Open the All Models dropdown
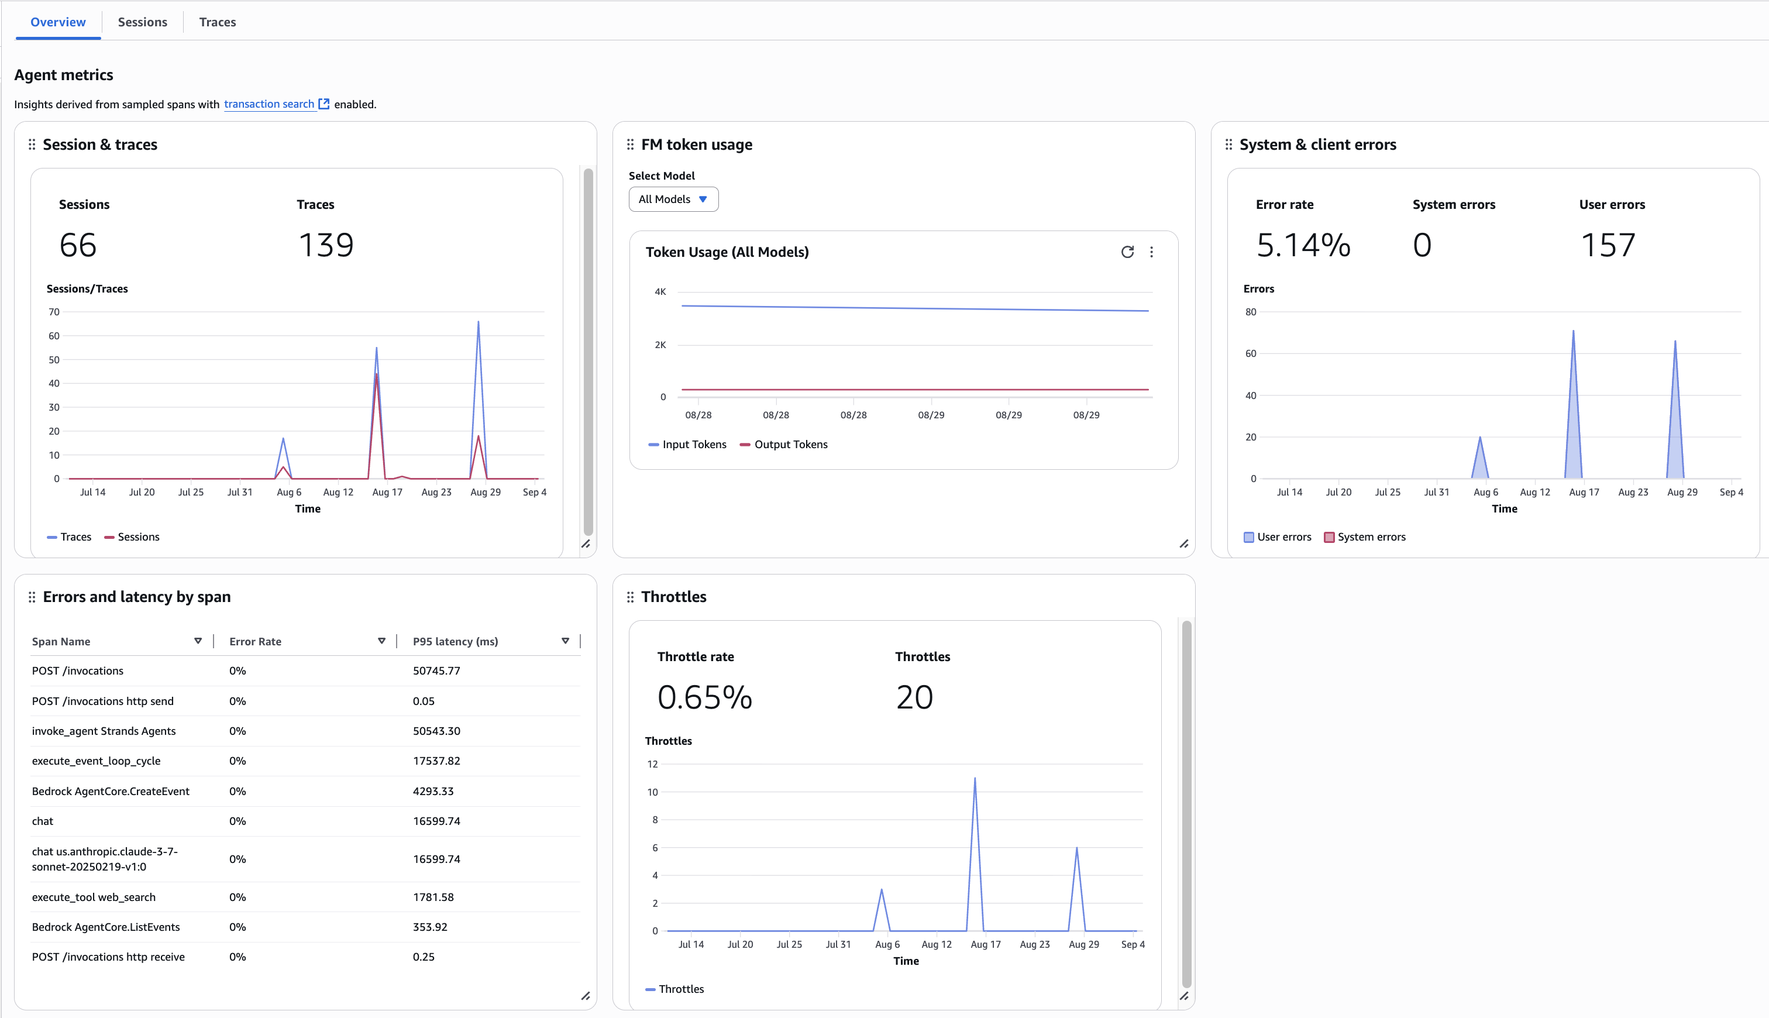The image size is (1769, 1018). [673, 200]
